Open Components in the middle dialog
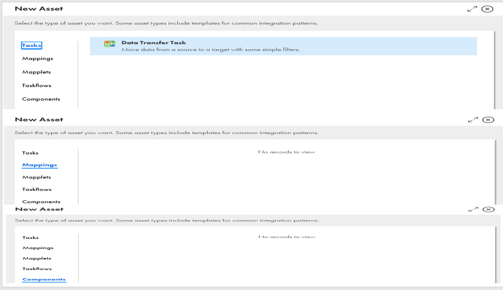Screen dimensions: 503x290 [41, 202]
